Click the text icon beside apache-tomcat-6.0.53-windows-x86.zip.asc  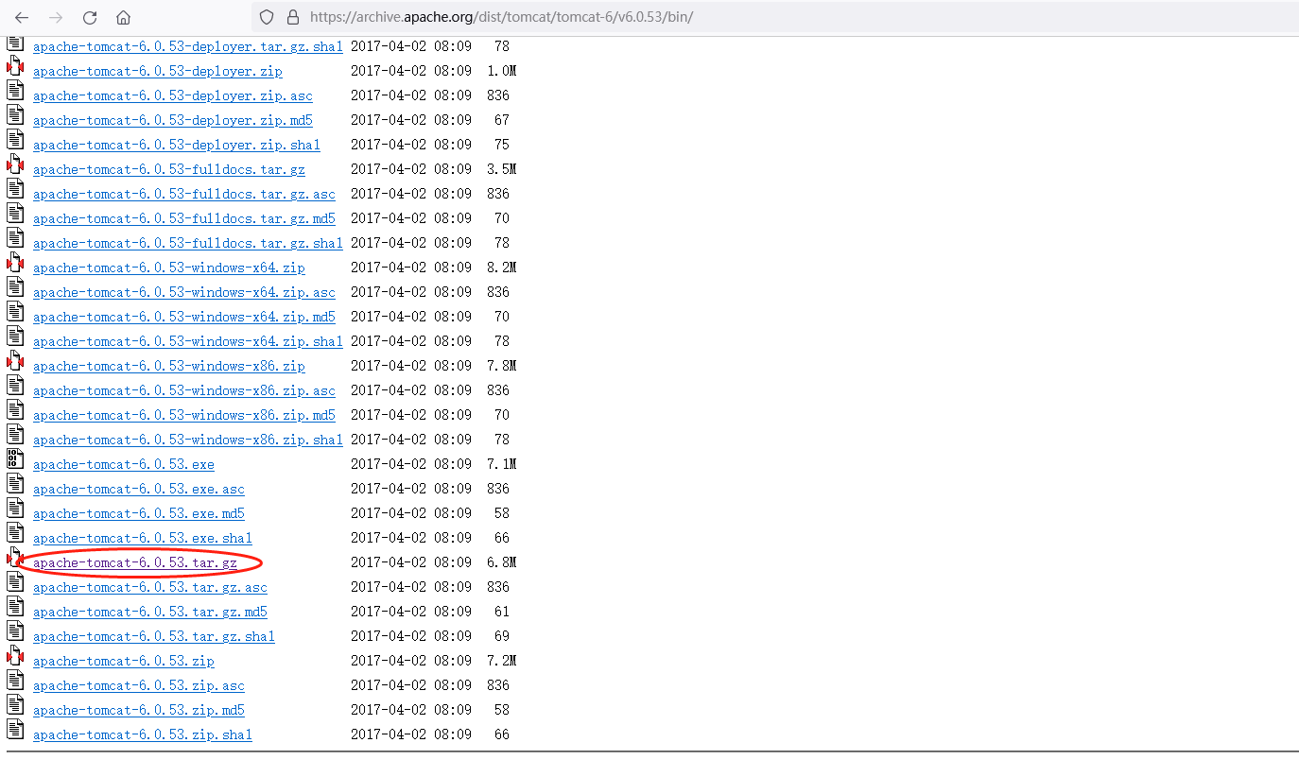coord(14,386)
